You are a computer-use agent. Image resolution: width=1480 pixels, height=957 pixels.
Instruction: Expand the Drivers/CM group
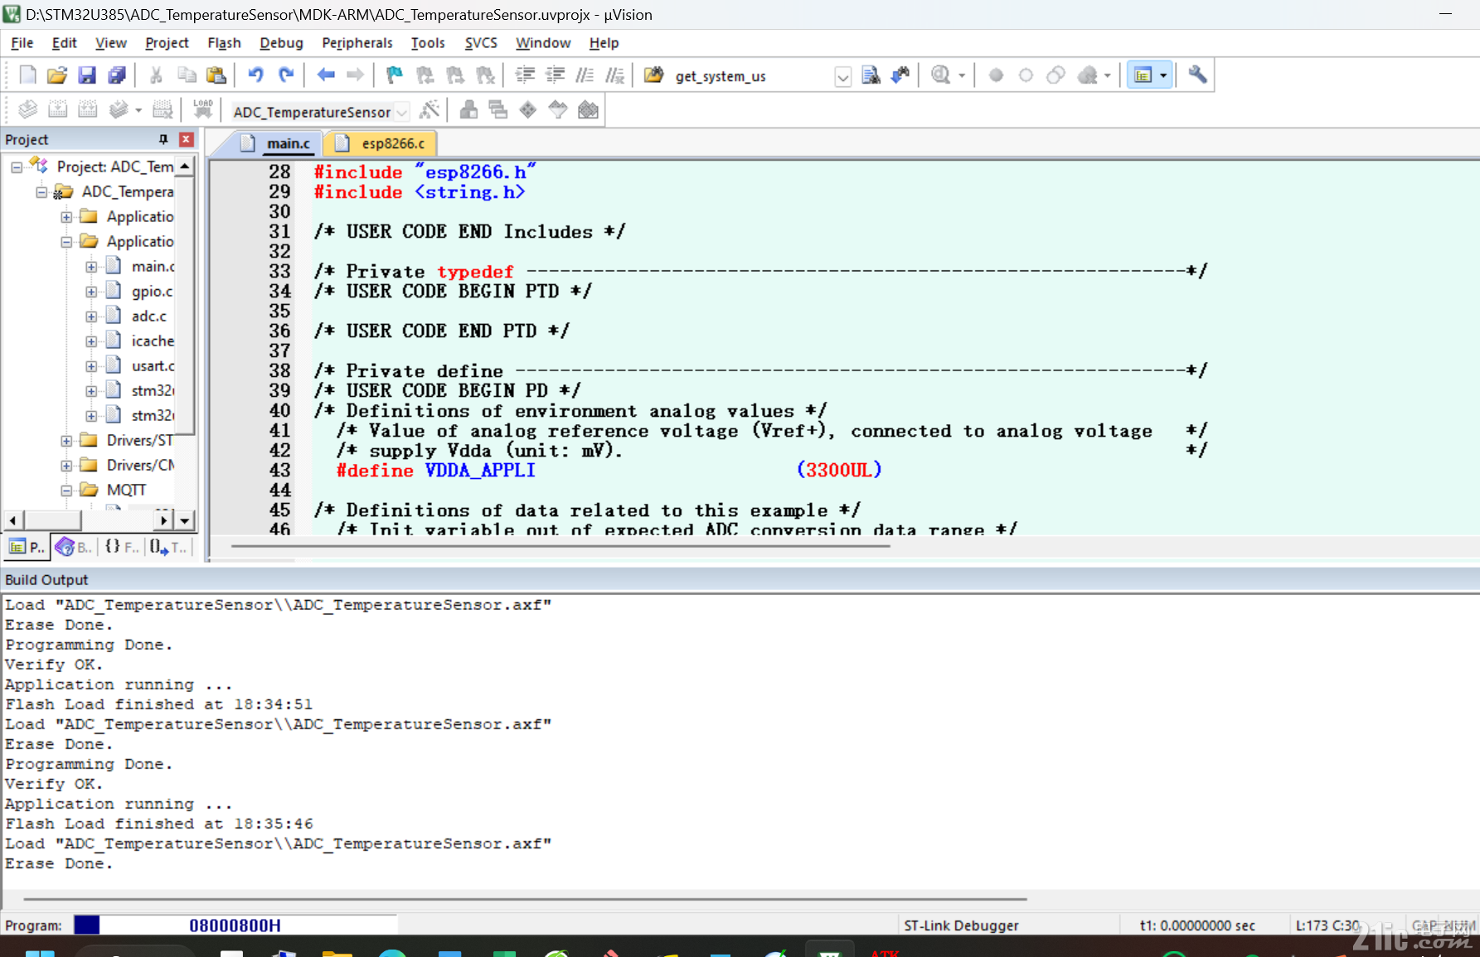(66, 466)
